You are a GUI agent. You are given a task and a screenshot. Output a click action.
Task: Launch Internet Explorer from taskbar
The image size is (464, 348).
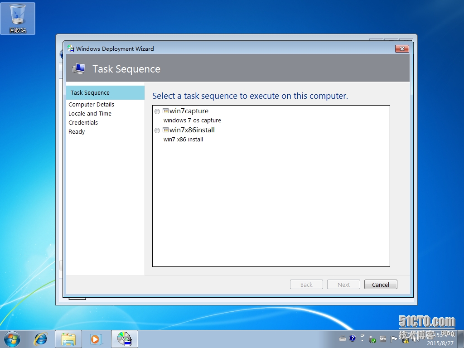(40, 339)
